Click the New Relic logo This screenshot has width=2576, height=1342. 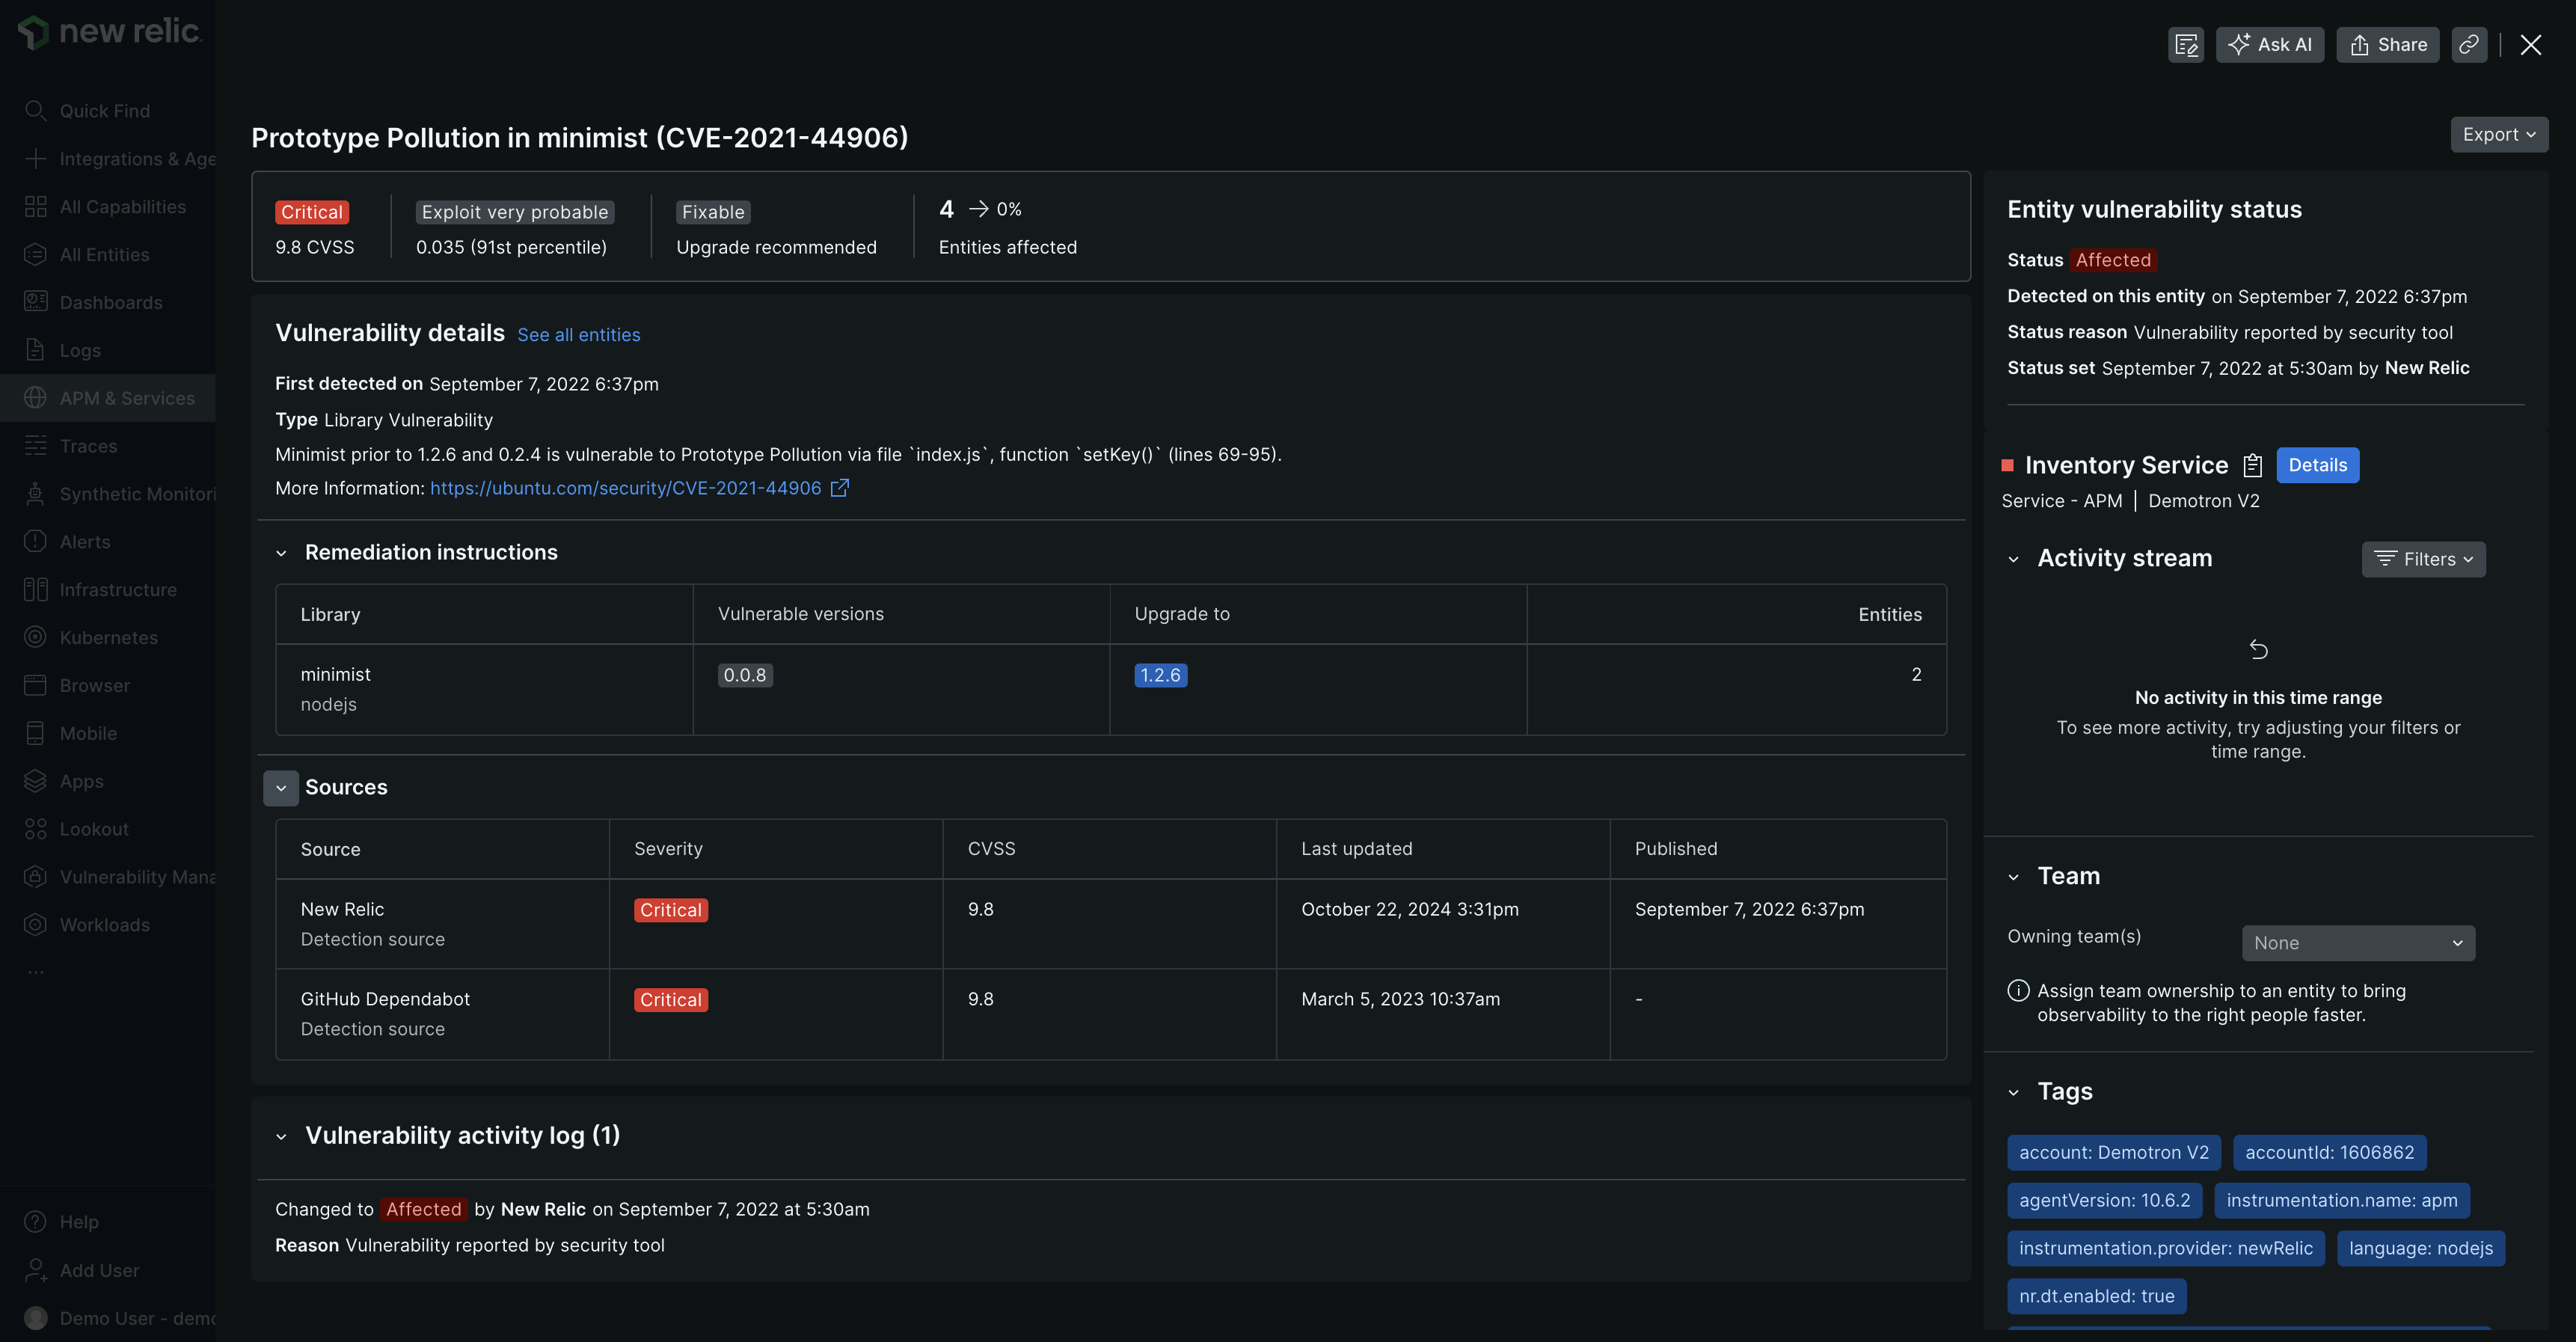109,32
